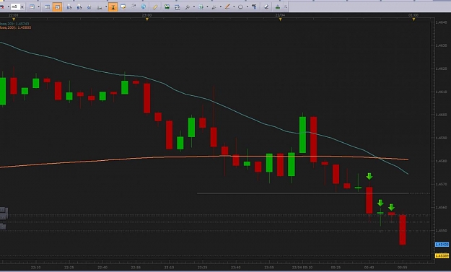This screenshot has height=272, width=451.
Task: Click the paint roller style icon
Action: [254, 6]
